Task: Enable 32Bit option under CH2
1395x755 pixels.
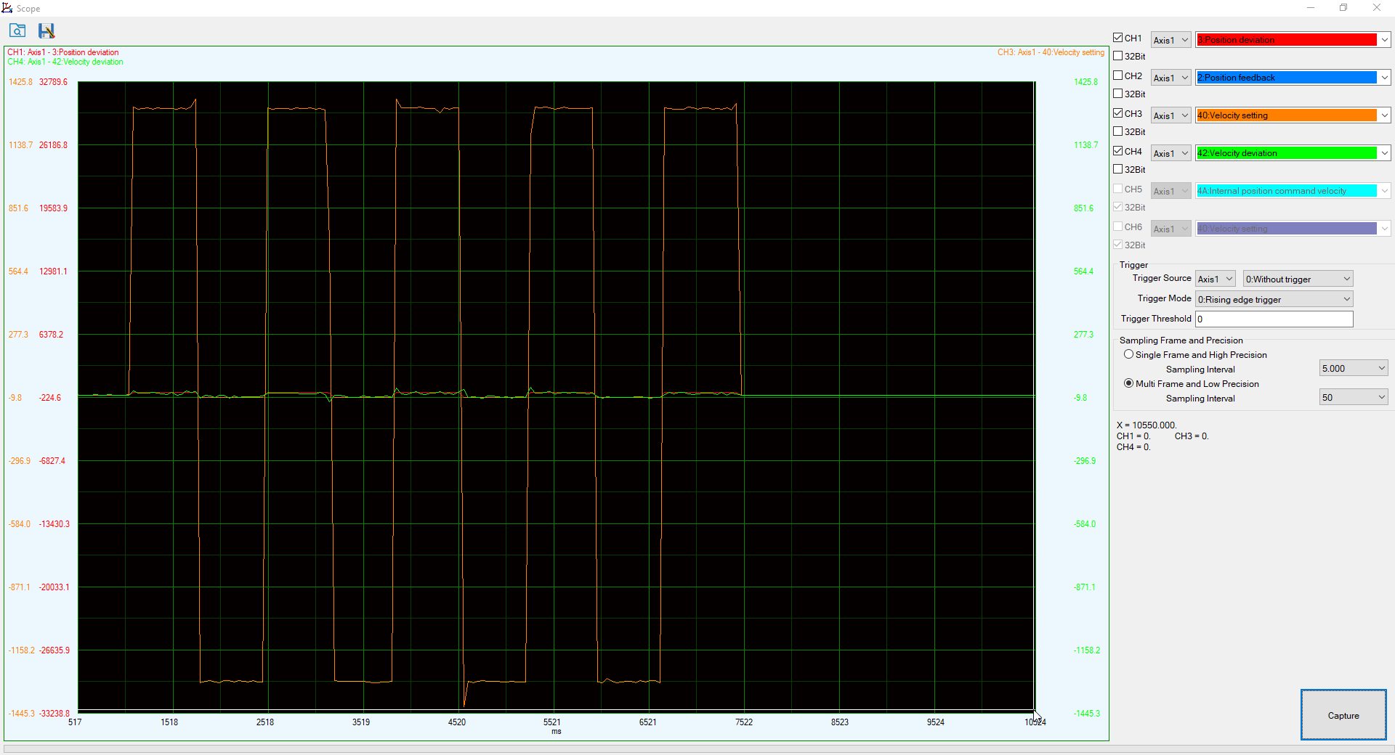Action: click(x=1117, y=94)
